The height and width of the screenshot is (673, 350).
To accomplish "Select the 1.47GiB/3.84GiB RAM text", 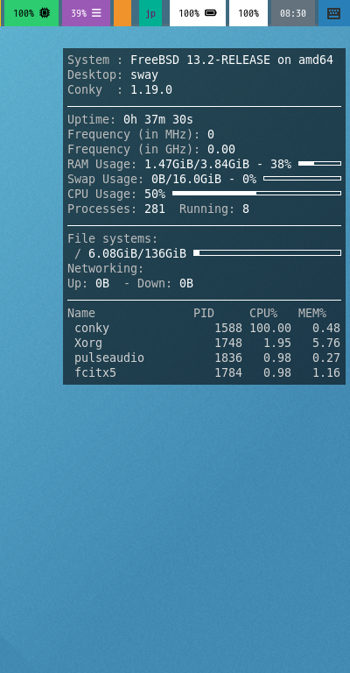I will [x=197, y=165].
